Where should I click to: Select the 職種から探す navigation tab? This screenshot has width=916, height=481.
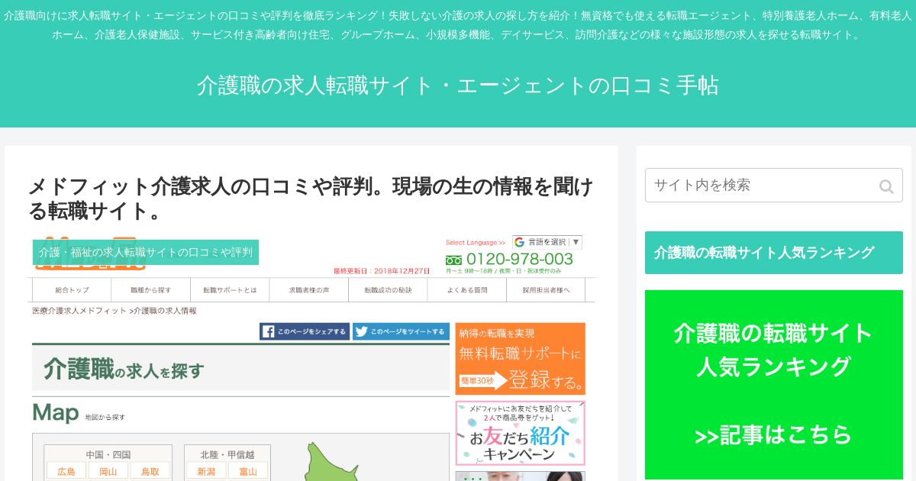coord(150,290)
